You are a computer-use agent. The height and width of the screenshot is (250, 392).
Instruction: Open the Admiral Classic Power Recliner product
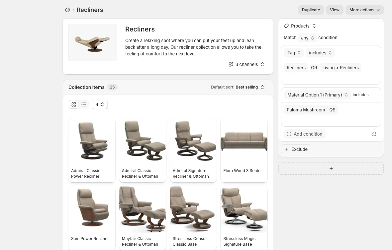tap(92, 150)
